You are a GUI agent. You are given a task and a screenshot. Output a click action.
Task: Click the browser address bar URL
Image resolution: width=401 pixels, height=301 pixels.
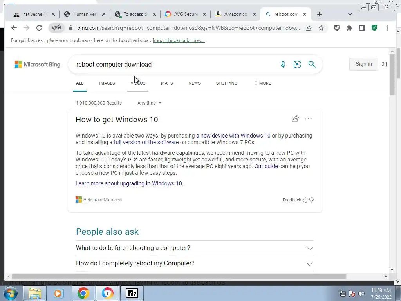(x=188, y=28)
